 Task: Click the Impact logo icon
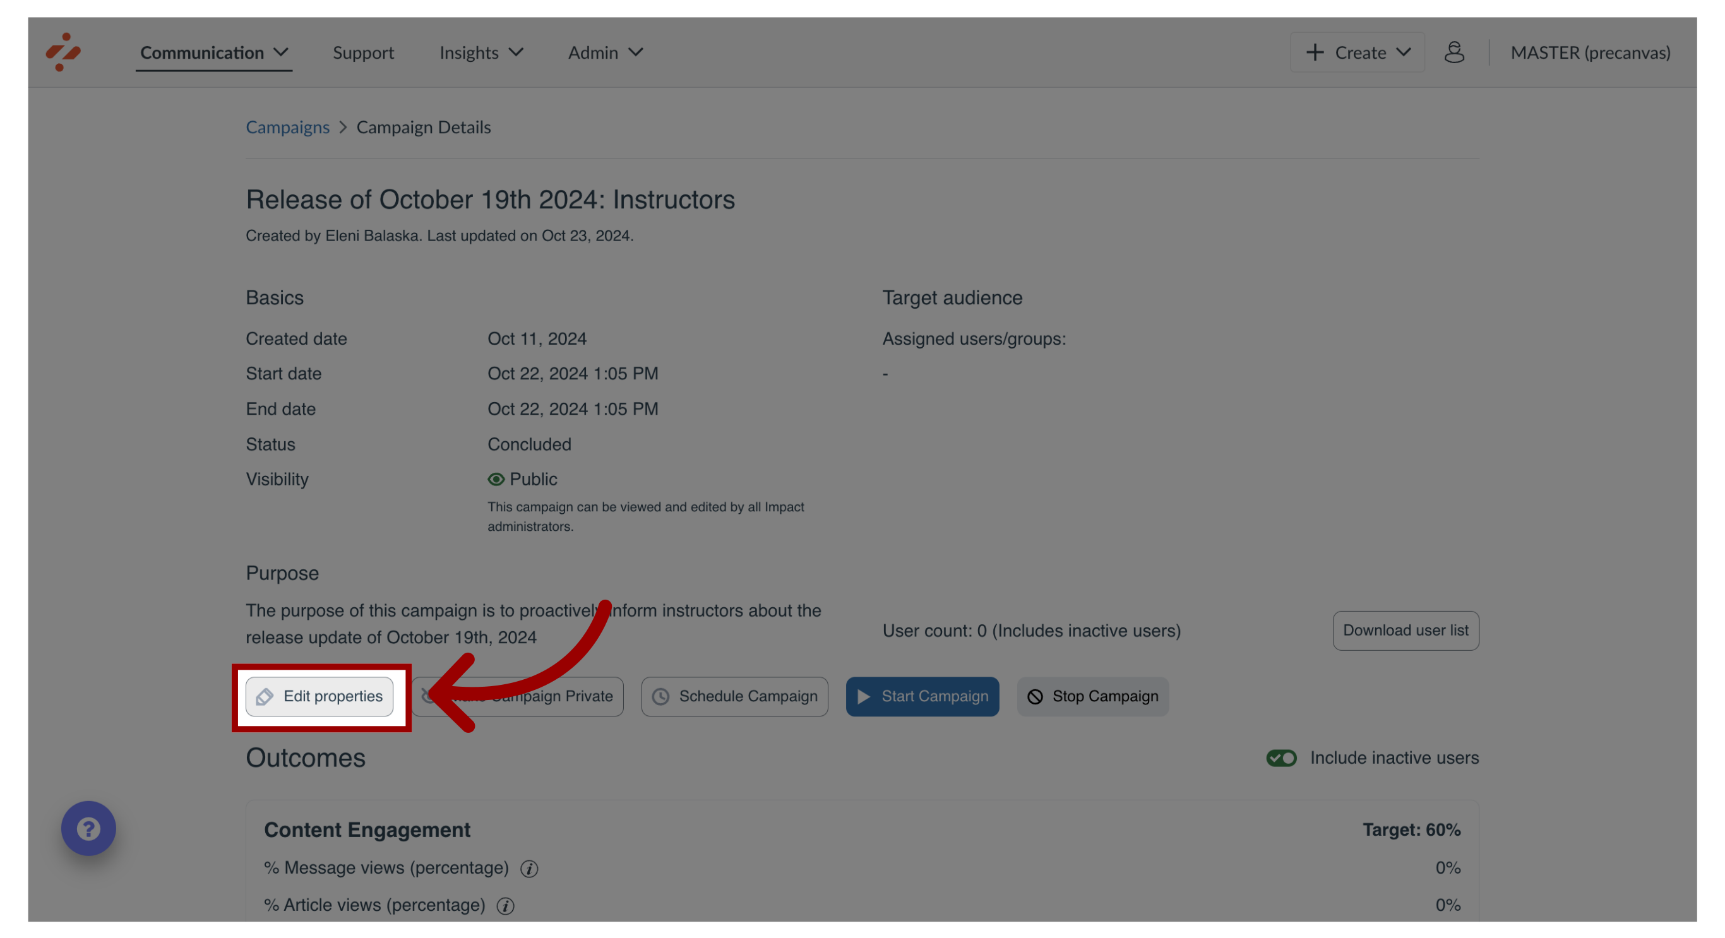[63, 52]
